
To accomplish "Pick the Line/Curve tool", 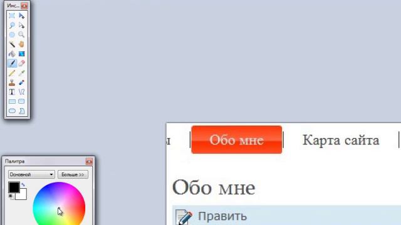I will click(22, 92).
